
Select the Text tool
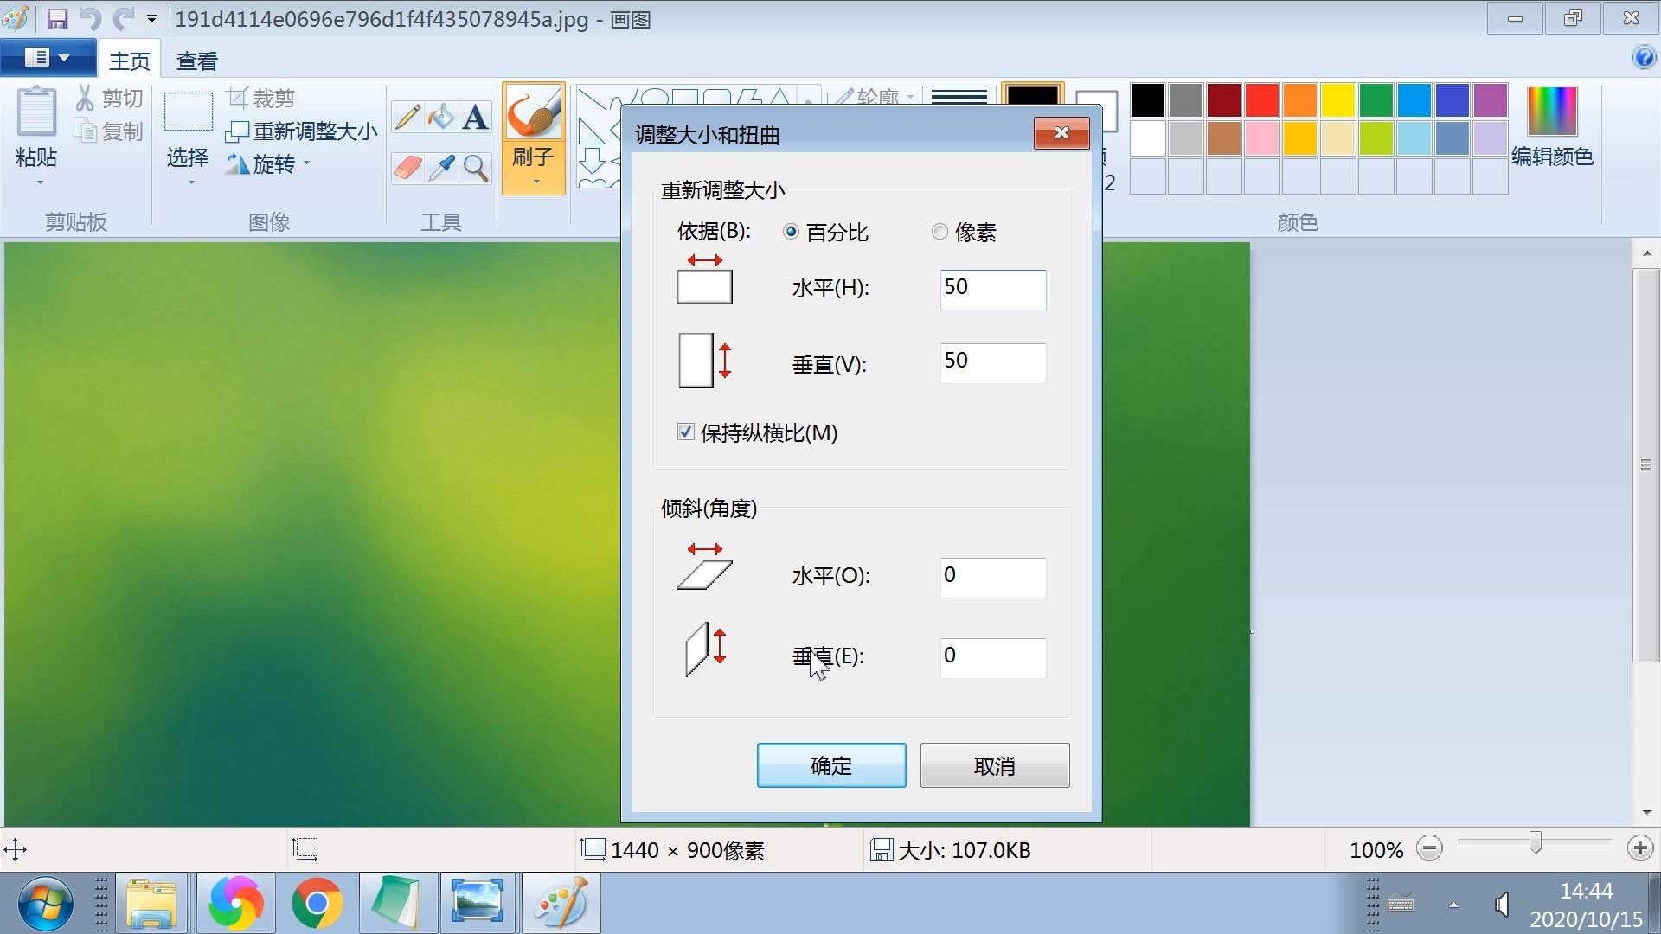(475, 118)
